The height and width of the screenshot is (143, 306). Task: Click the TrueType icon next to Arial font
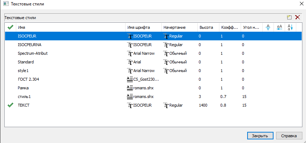click(130, 62)
